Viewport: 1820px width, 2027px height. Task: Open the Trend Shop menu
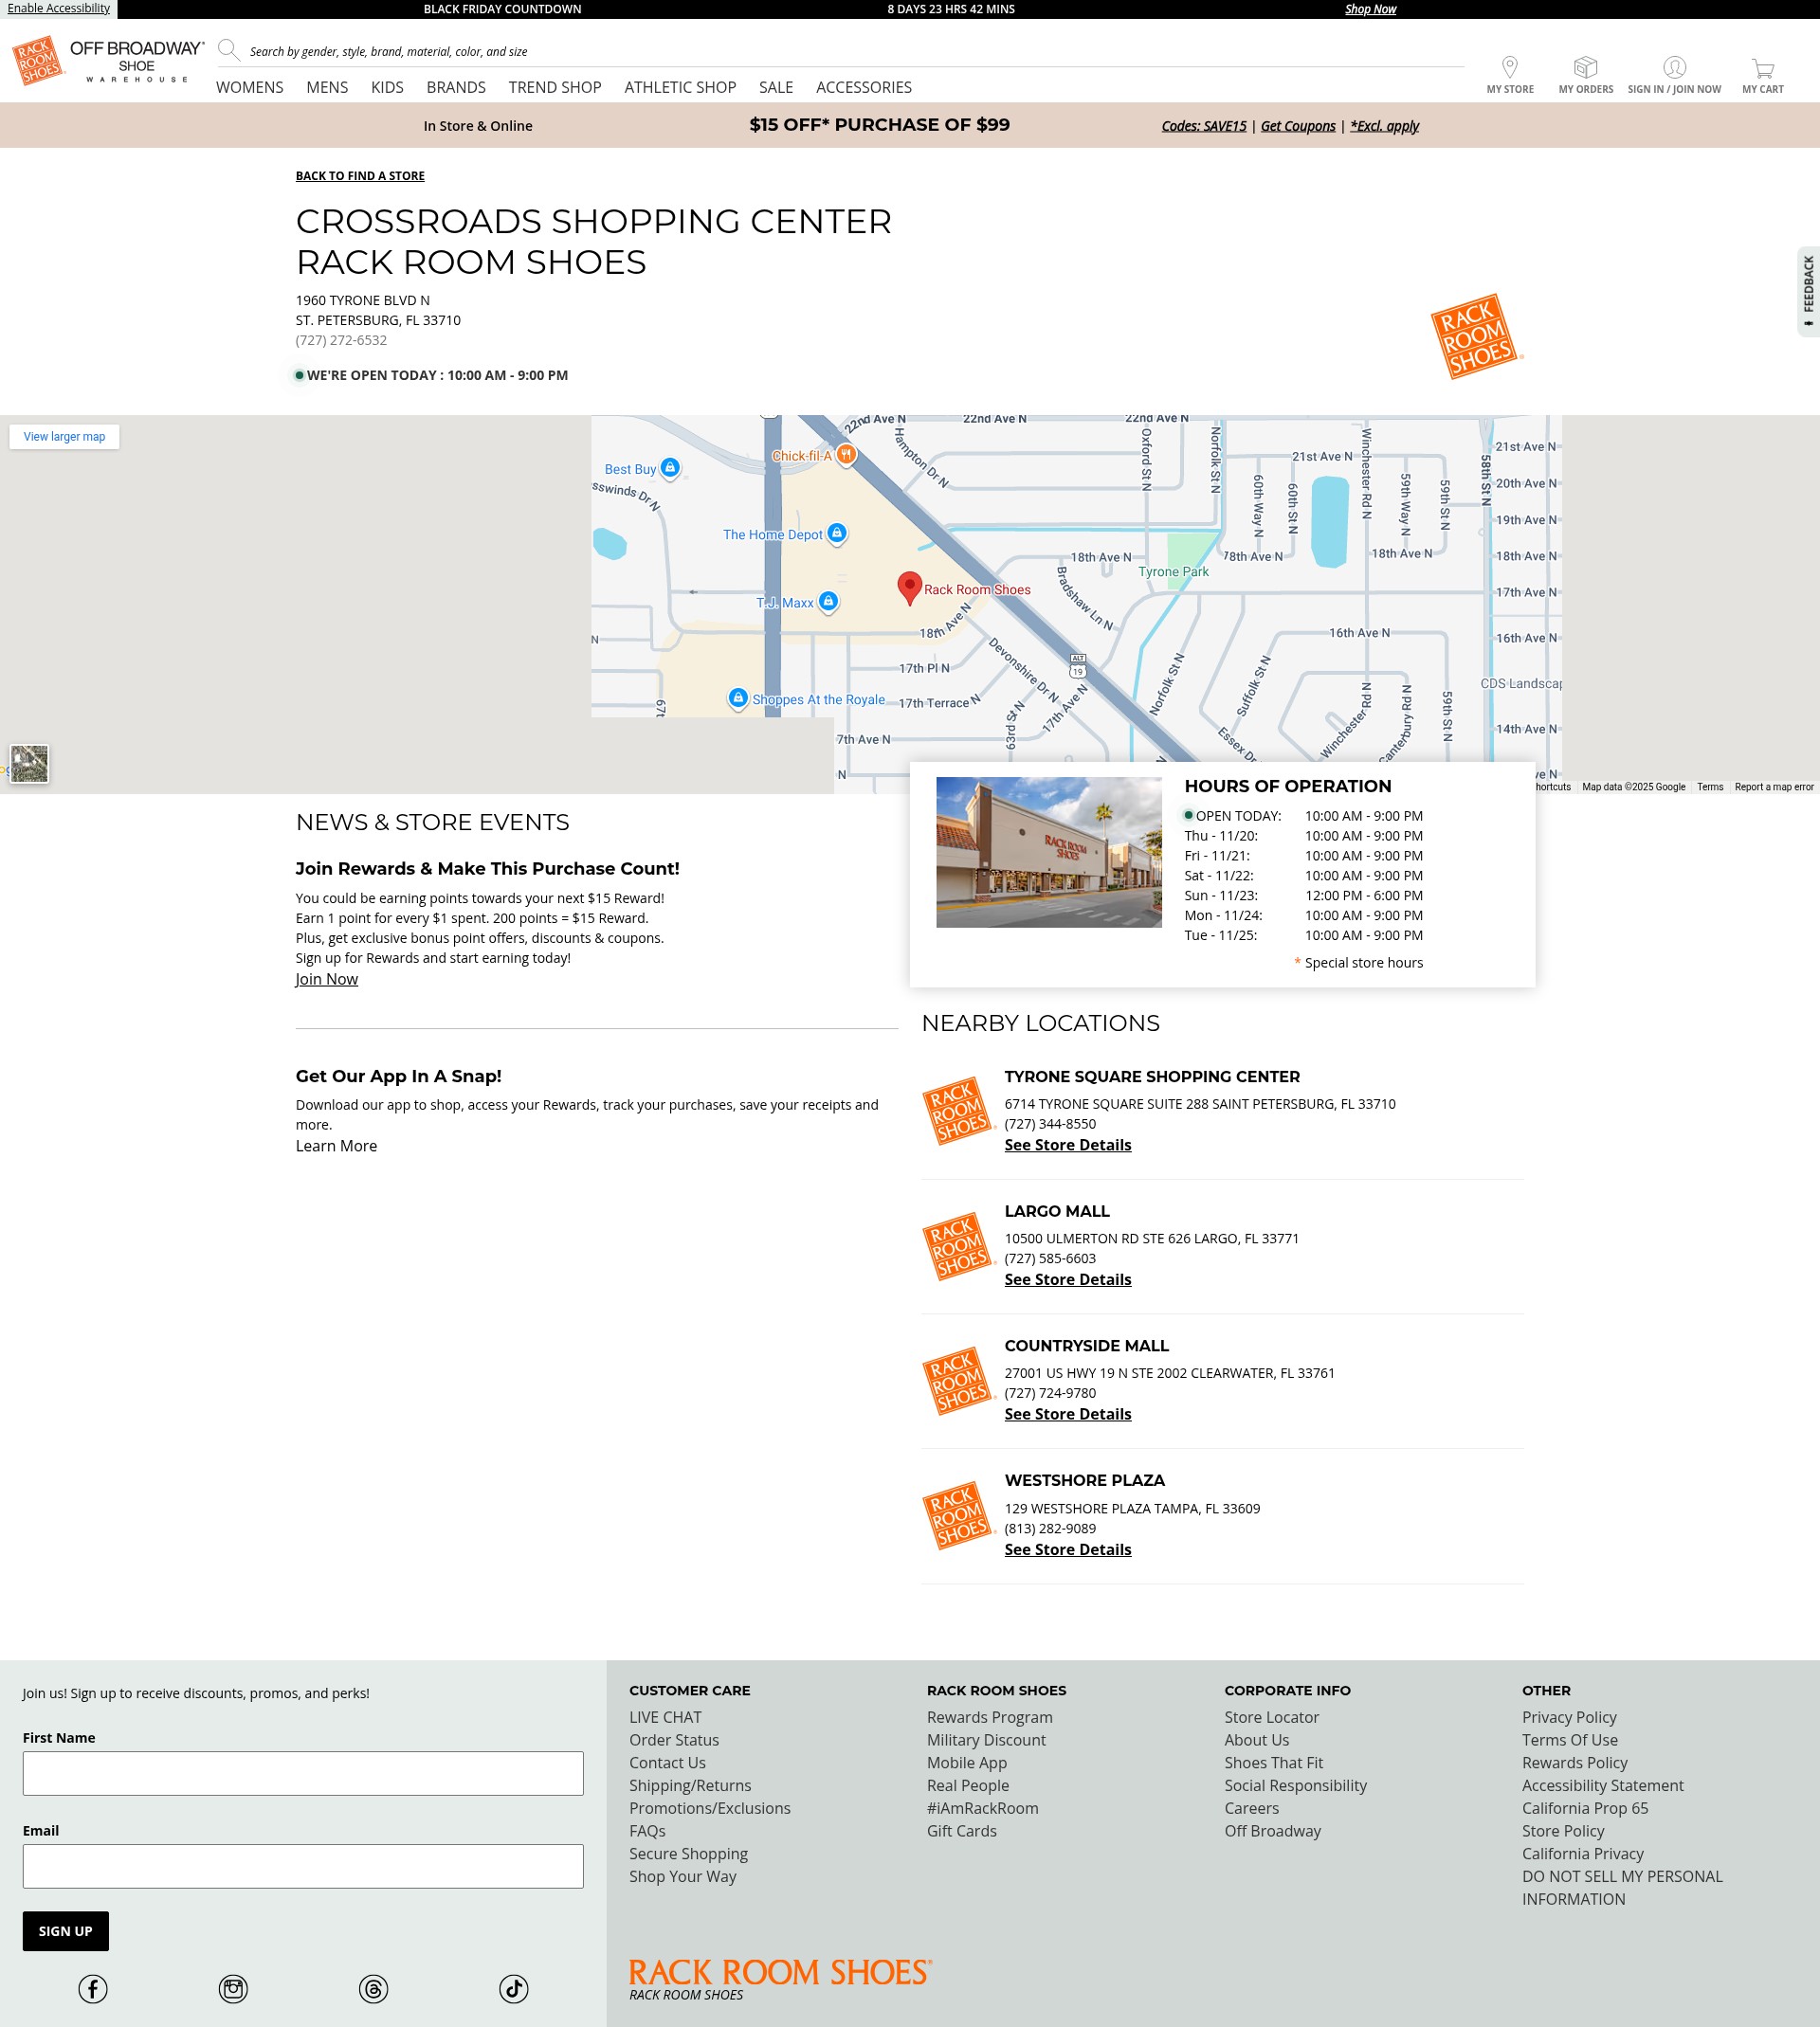click(x=555, y=87)
